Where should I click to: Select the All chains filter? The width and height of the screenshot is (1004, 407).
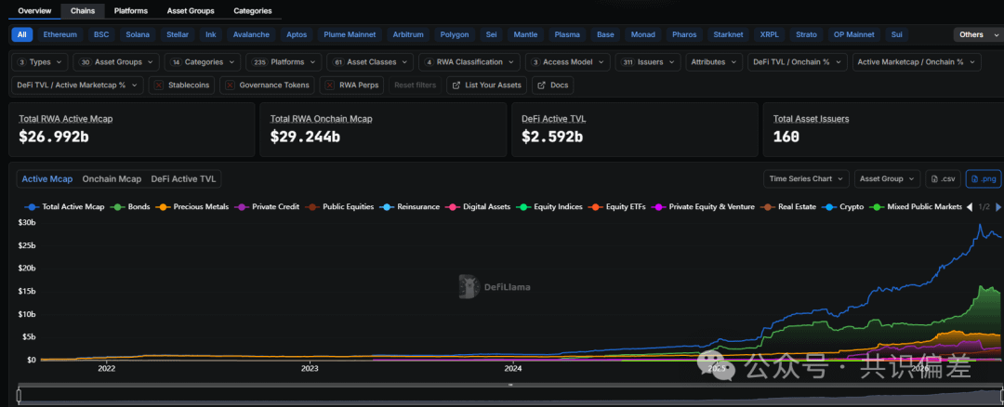[x=21, y=34]
